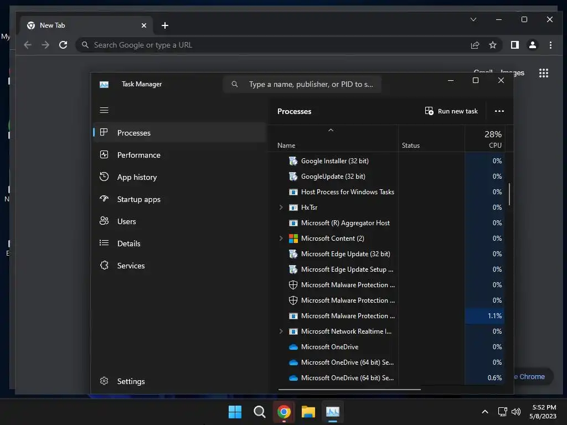
Task: Open the Windows Start menu
Action: click(235, 412)
